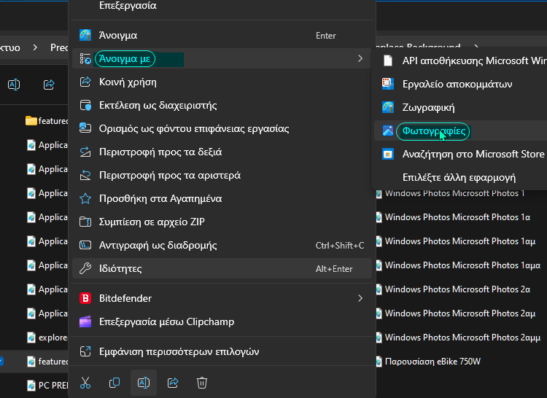Select file Windows Photos Microsoft Photos 2αμ

tap(459, 313)
